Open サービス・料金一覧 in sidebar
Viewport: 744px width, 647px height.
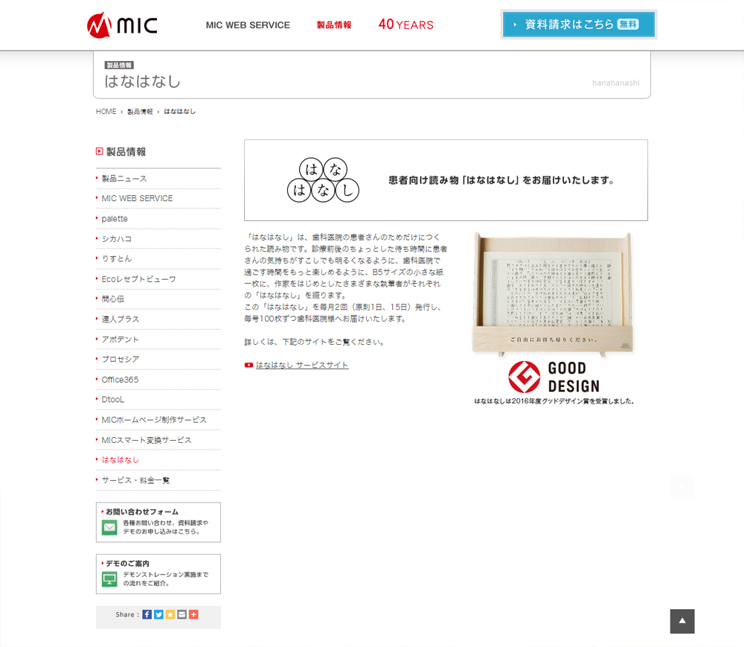pos(135,480)
